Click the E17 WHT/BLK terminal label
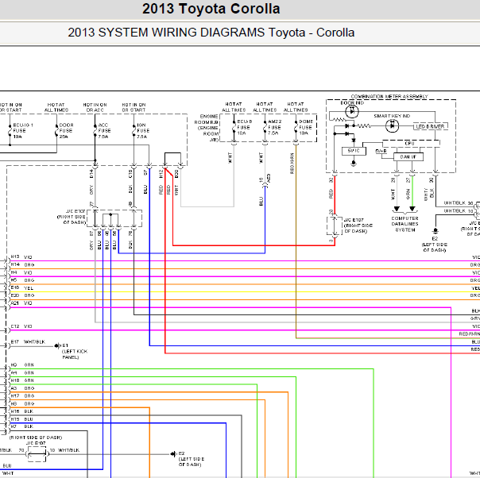480x478 pixels. coord(28,342)
